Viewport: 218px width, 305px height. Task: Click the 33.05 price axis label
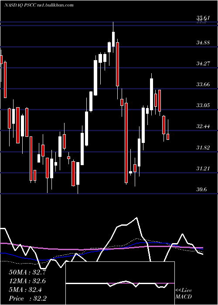pyautogui.click(x=203, y=105)
